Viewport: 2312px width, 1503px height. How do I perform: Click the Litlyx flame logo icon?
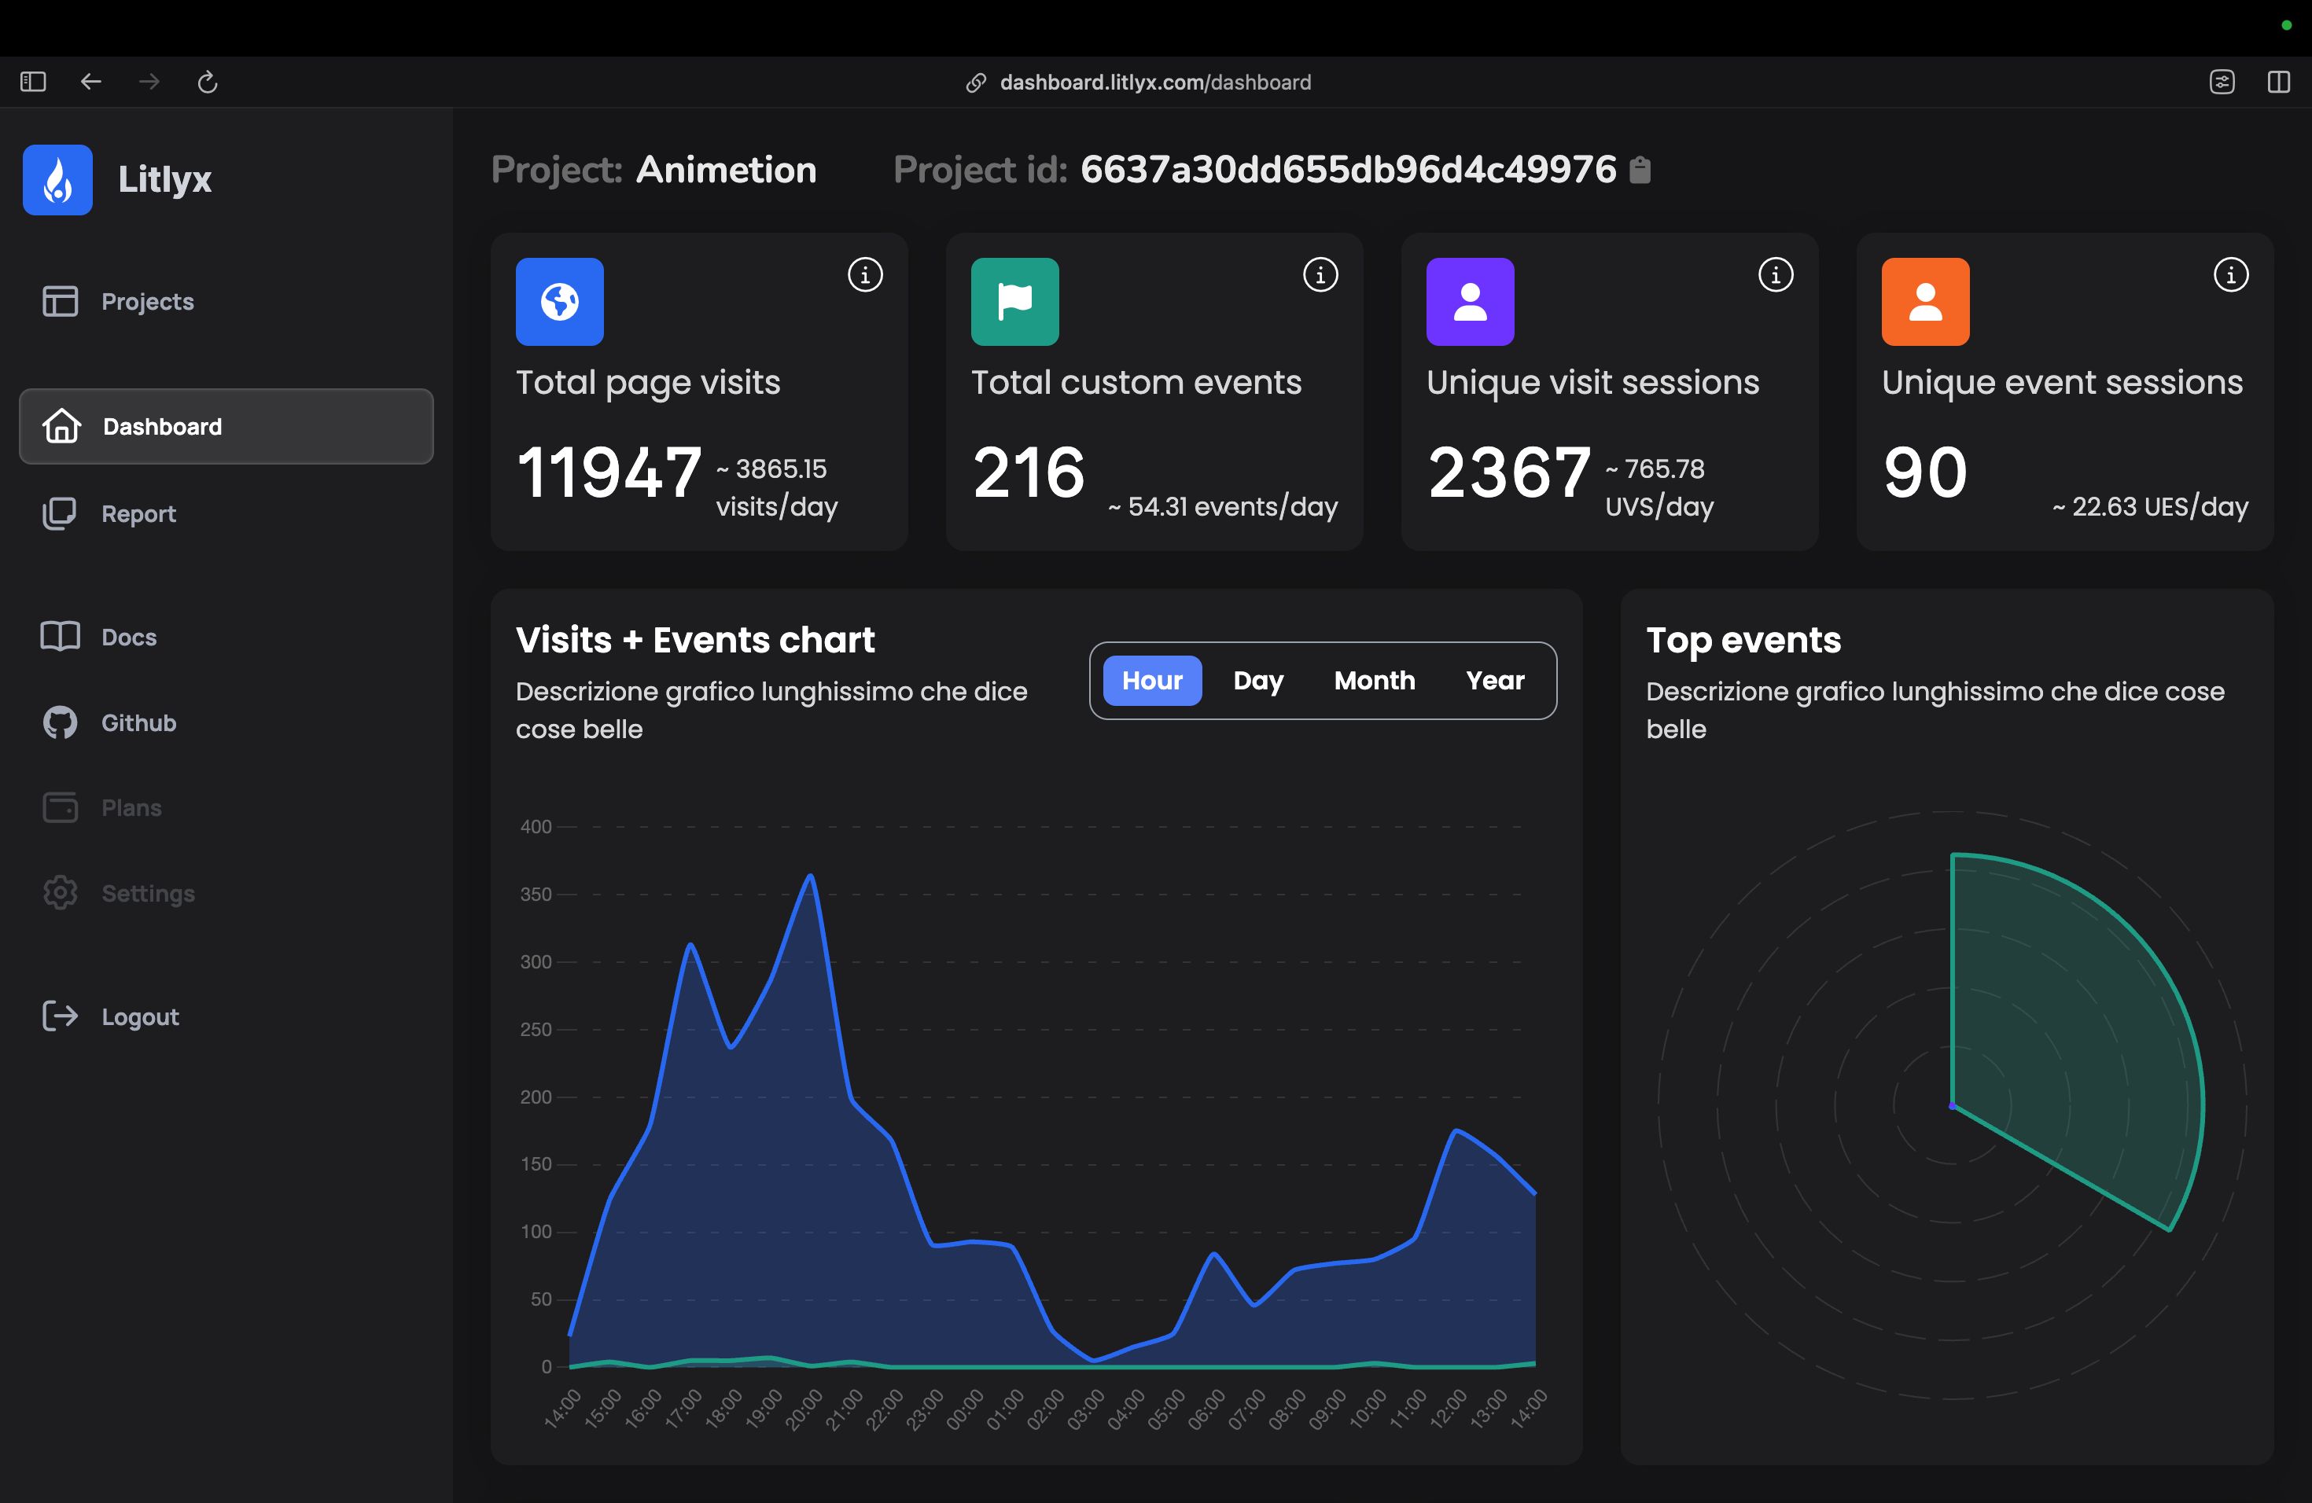57,181
